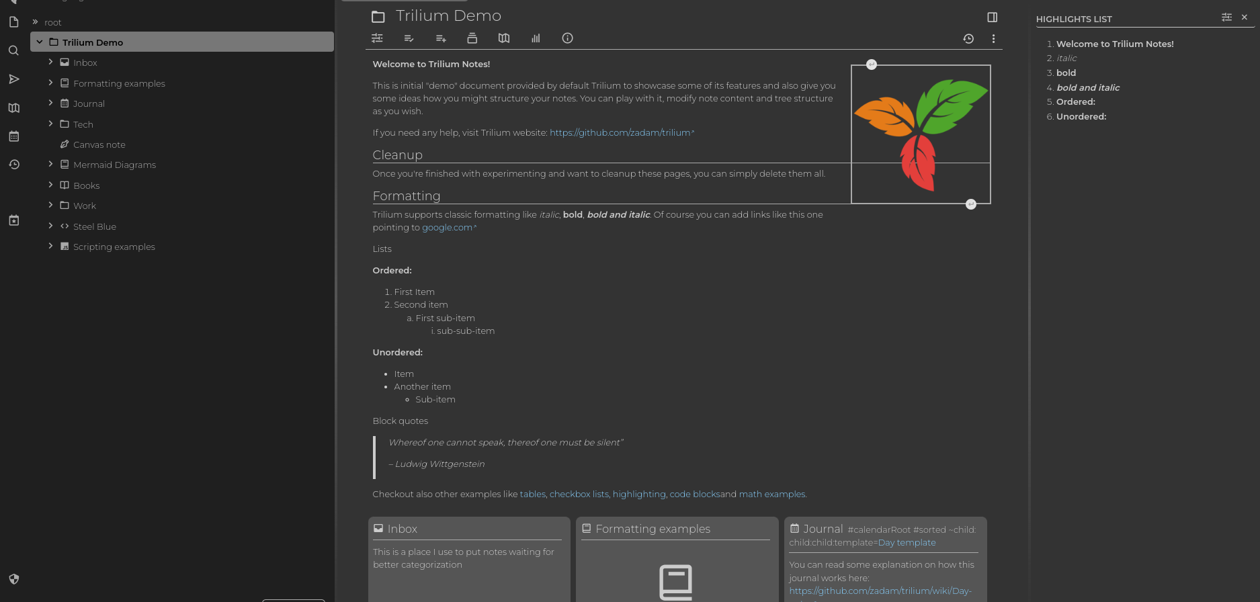Select Canvas note in the tree
The width and height of the screenshot is (1260, 602).
(x=99, y=144)
